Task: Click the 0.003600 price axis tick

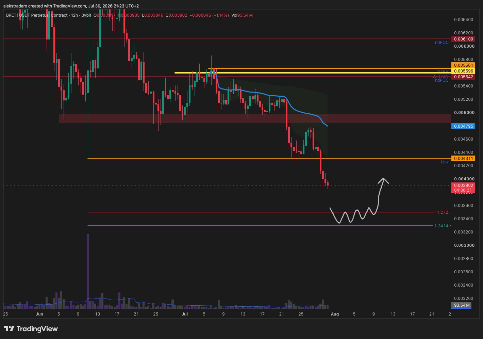Action: 463,206
